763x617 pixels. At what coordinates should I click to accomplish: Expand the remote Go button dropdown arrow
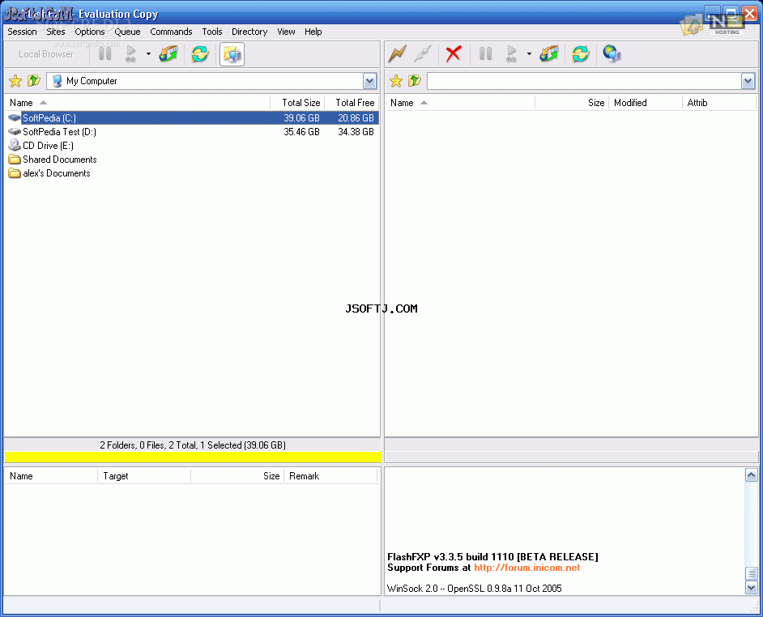click(529, 54)
